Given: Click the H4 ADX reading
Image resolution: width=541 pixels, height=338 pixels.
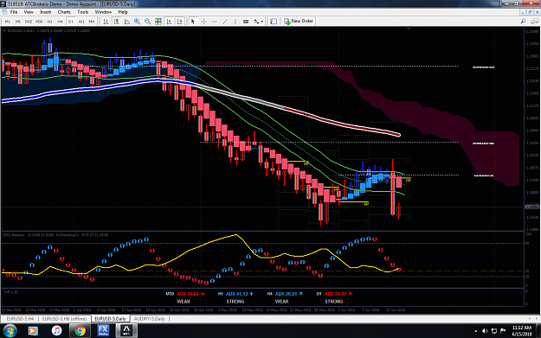Looking at the screenshot, I should point(289,294).
